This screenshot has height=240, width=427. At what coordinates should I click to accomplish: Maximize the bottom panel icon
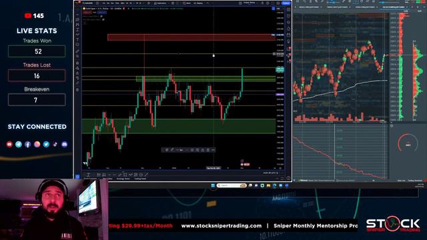coord(282,178)
